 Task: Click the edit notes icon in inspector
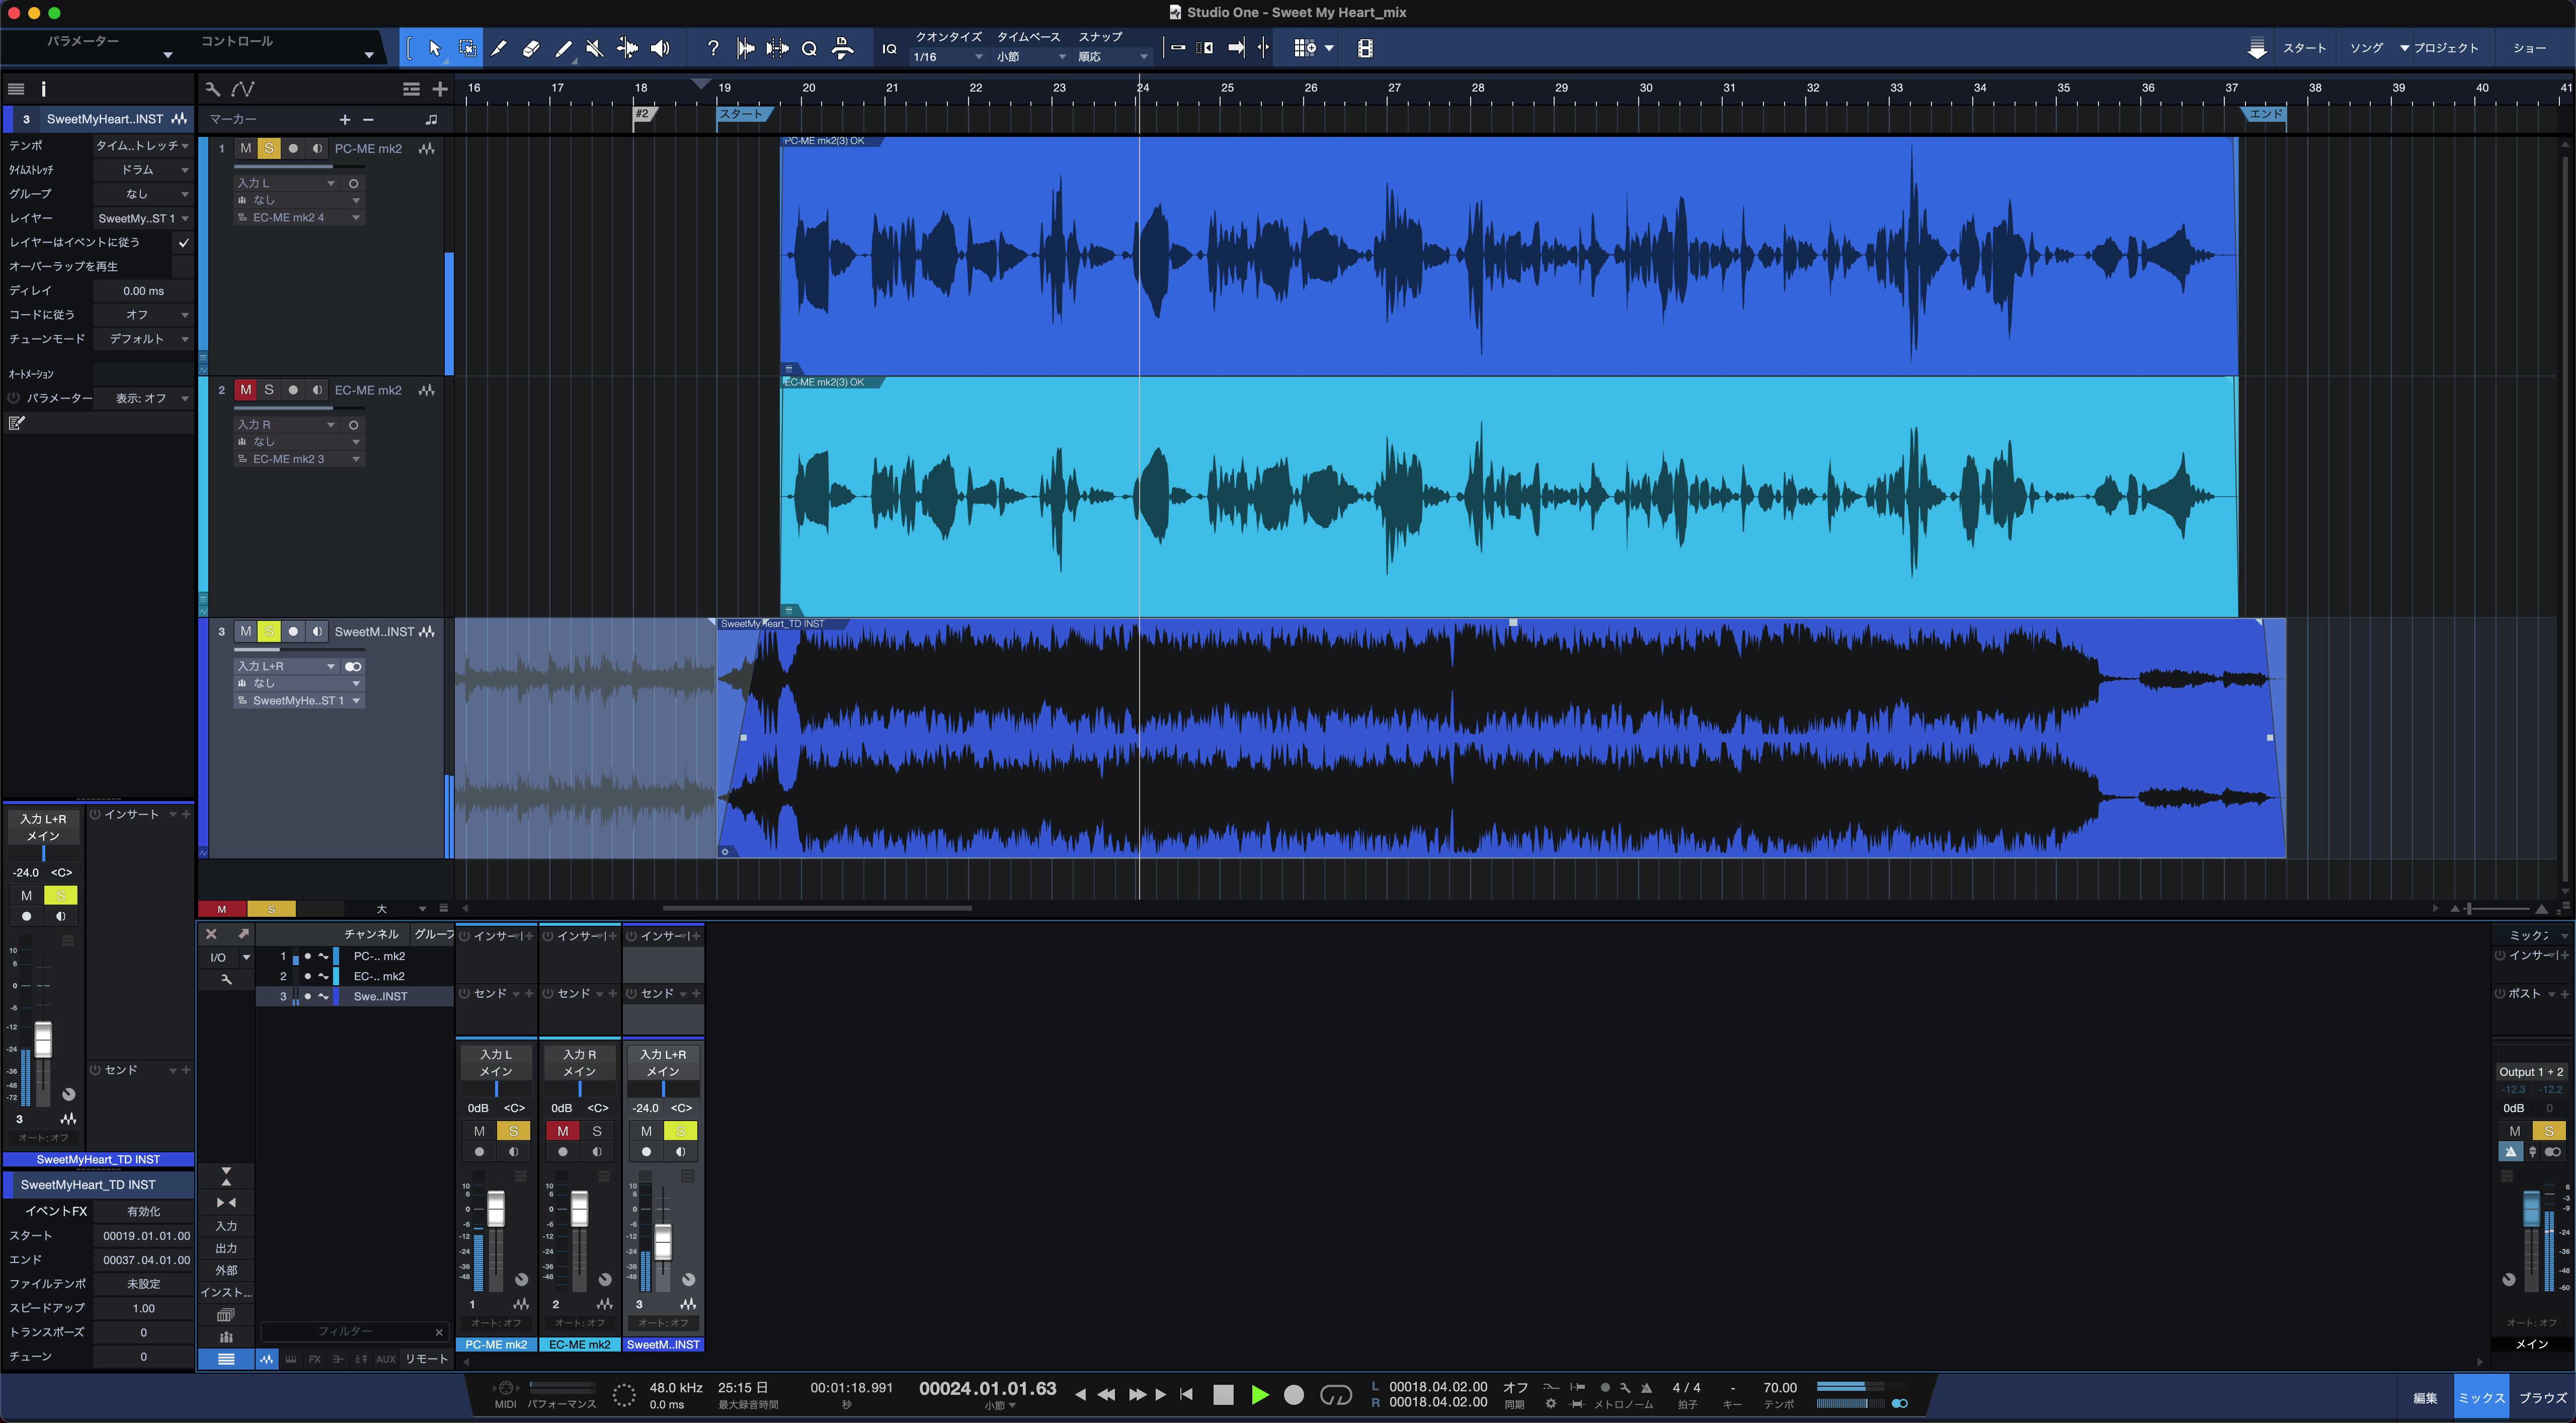click(16, 423)
